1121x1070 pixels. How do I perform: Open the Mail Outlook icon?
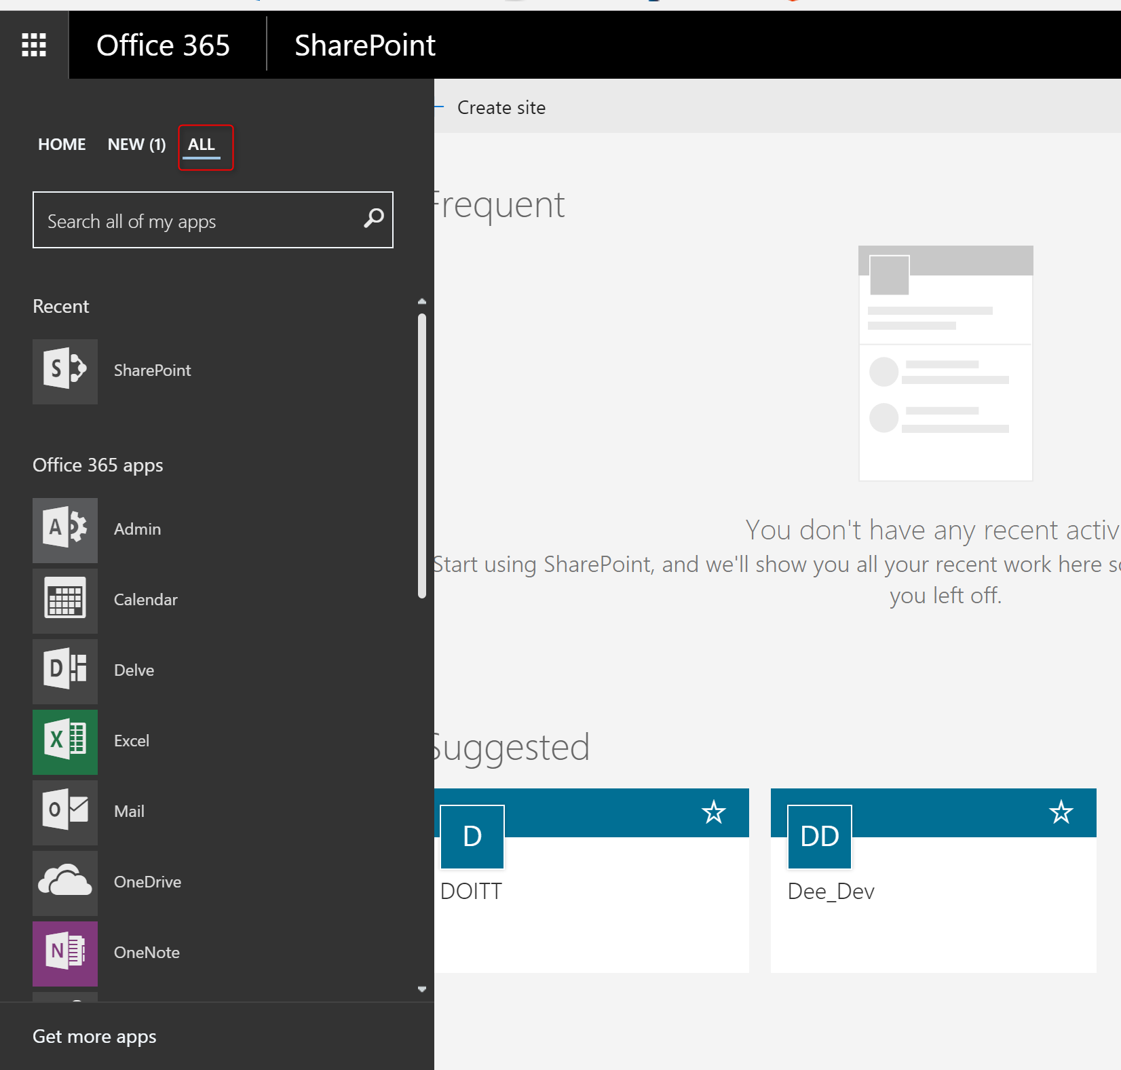[x=65, y=812]
